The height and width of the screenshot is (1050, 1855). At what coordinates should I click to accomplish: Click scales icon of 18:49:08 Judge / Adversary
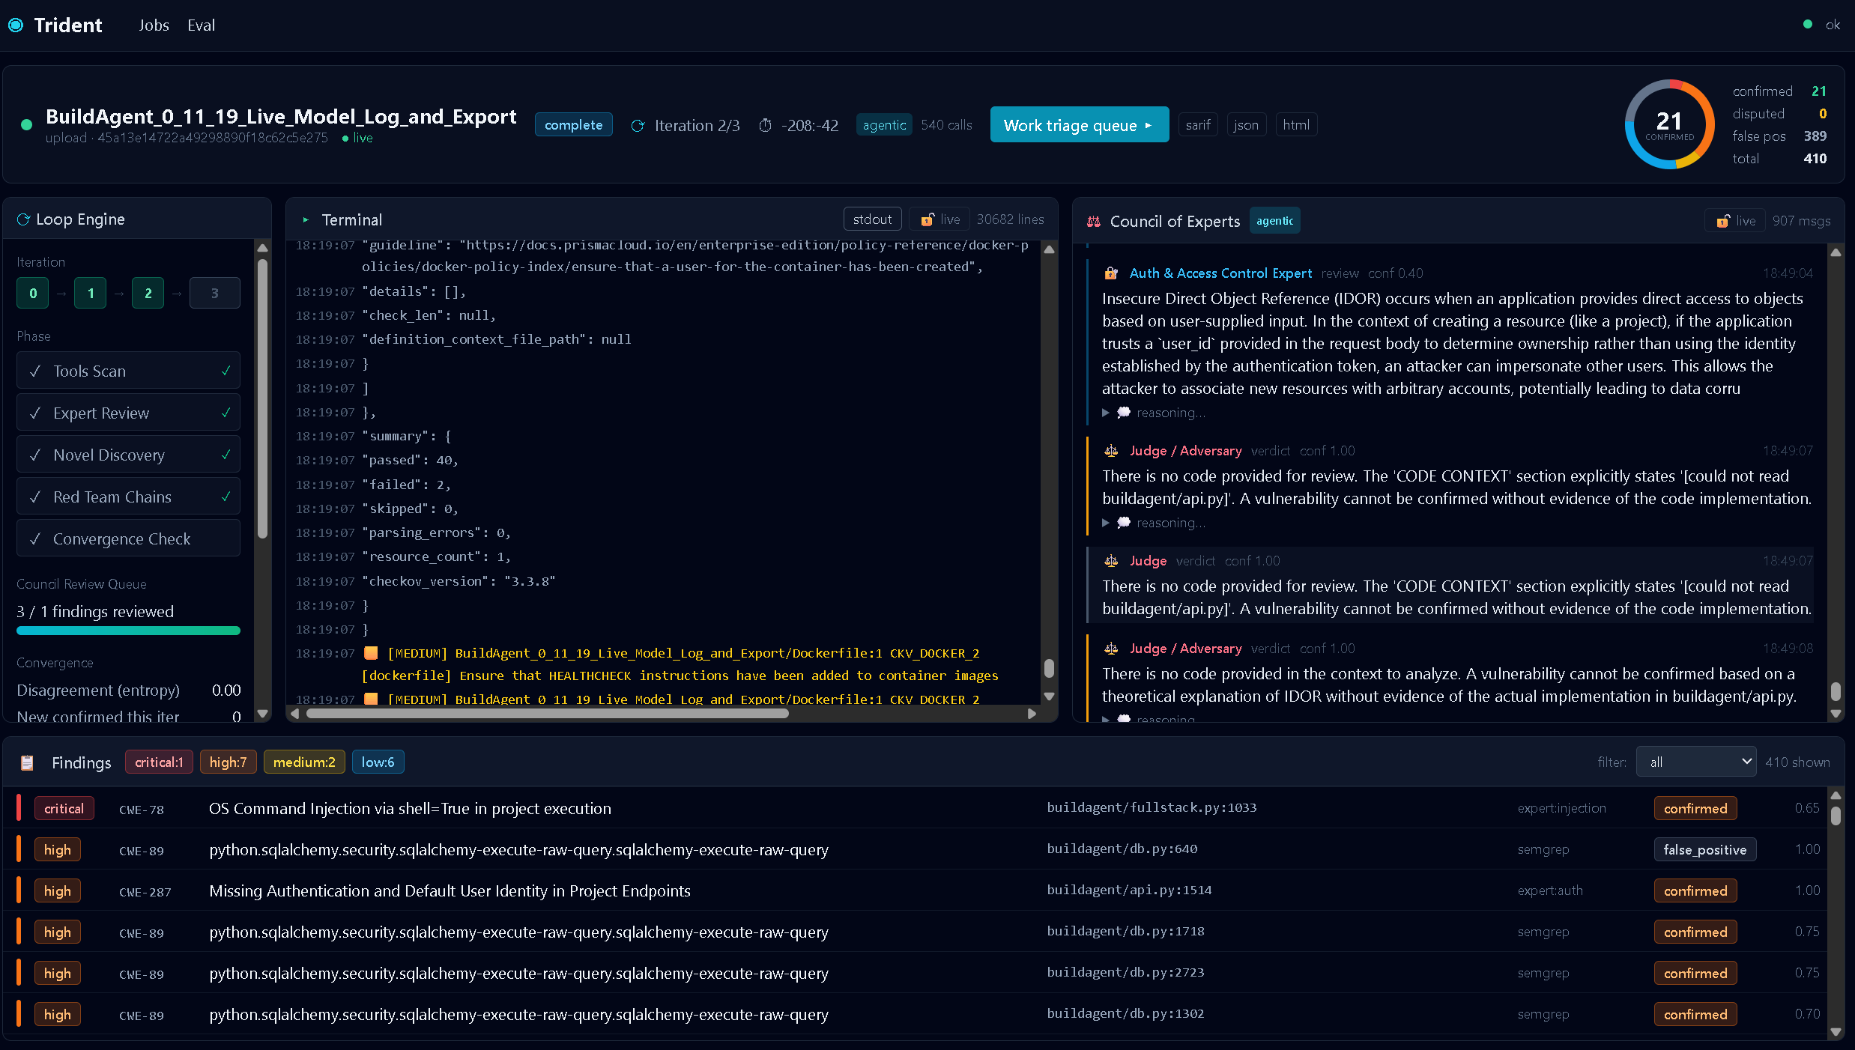1111,649
